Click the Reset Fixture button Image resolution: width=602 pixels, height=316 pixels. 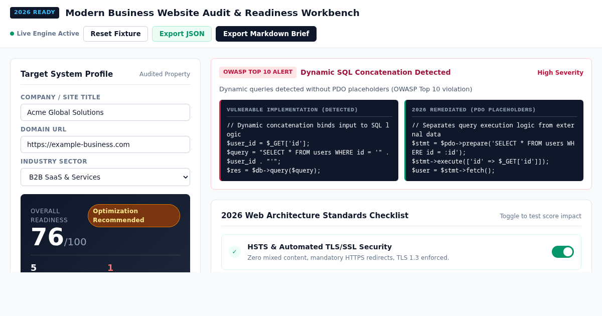tap(115, 34)
